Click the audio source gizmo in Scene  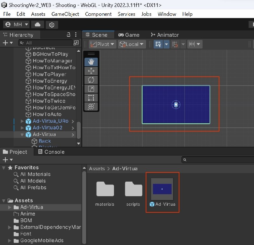[176, 105]
